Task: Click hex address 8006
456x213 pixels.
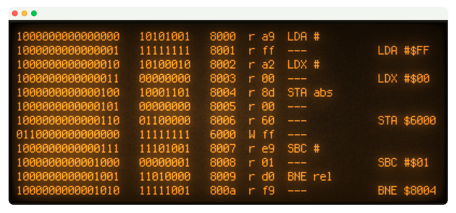Action: tap(223, 120)
